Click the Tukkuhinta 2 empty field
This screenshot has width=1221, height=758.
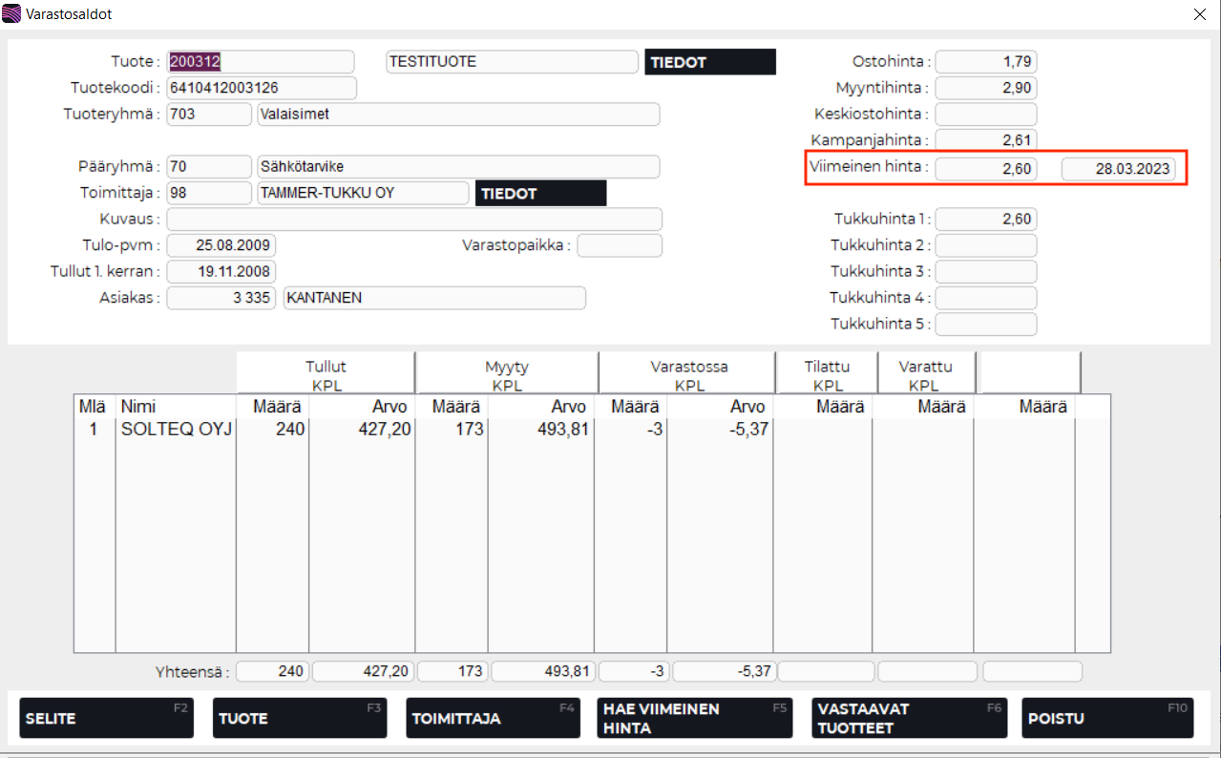click(985, 245)
